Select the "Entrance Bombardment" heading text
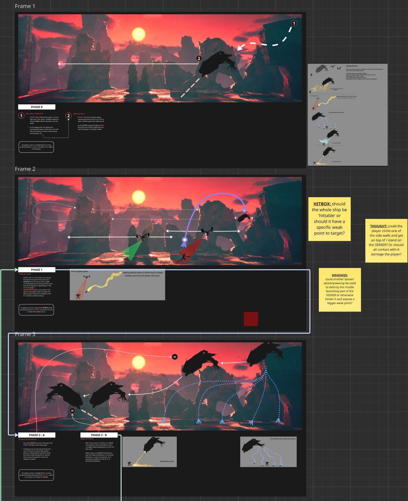 click(28, 439)
